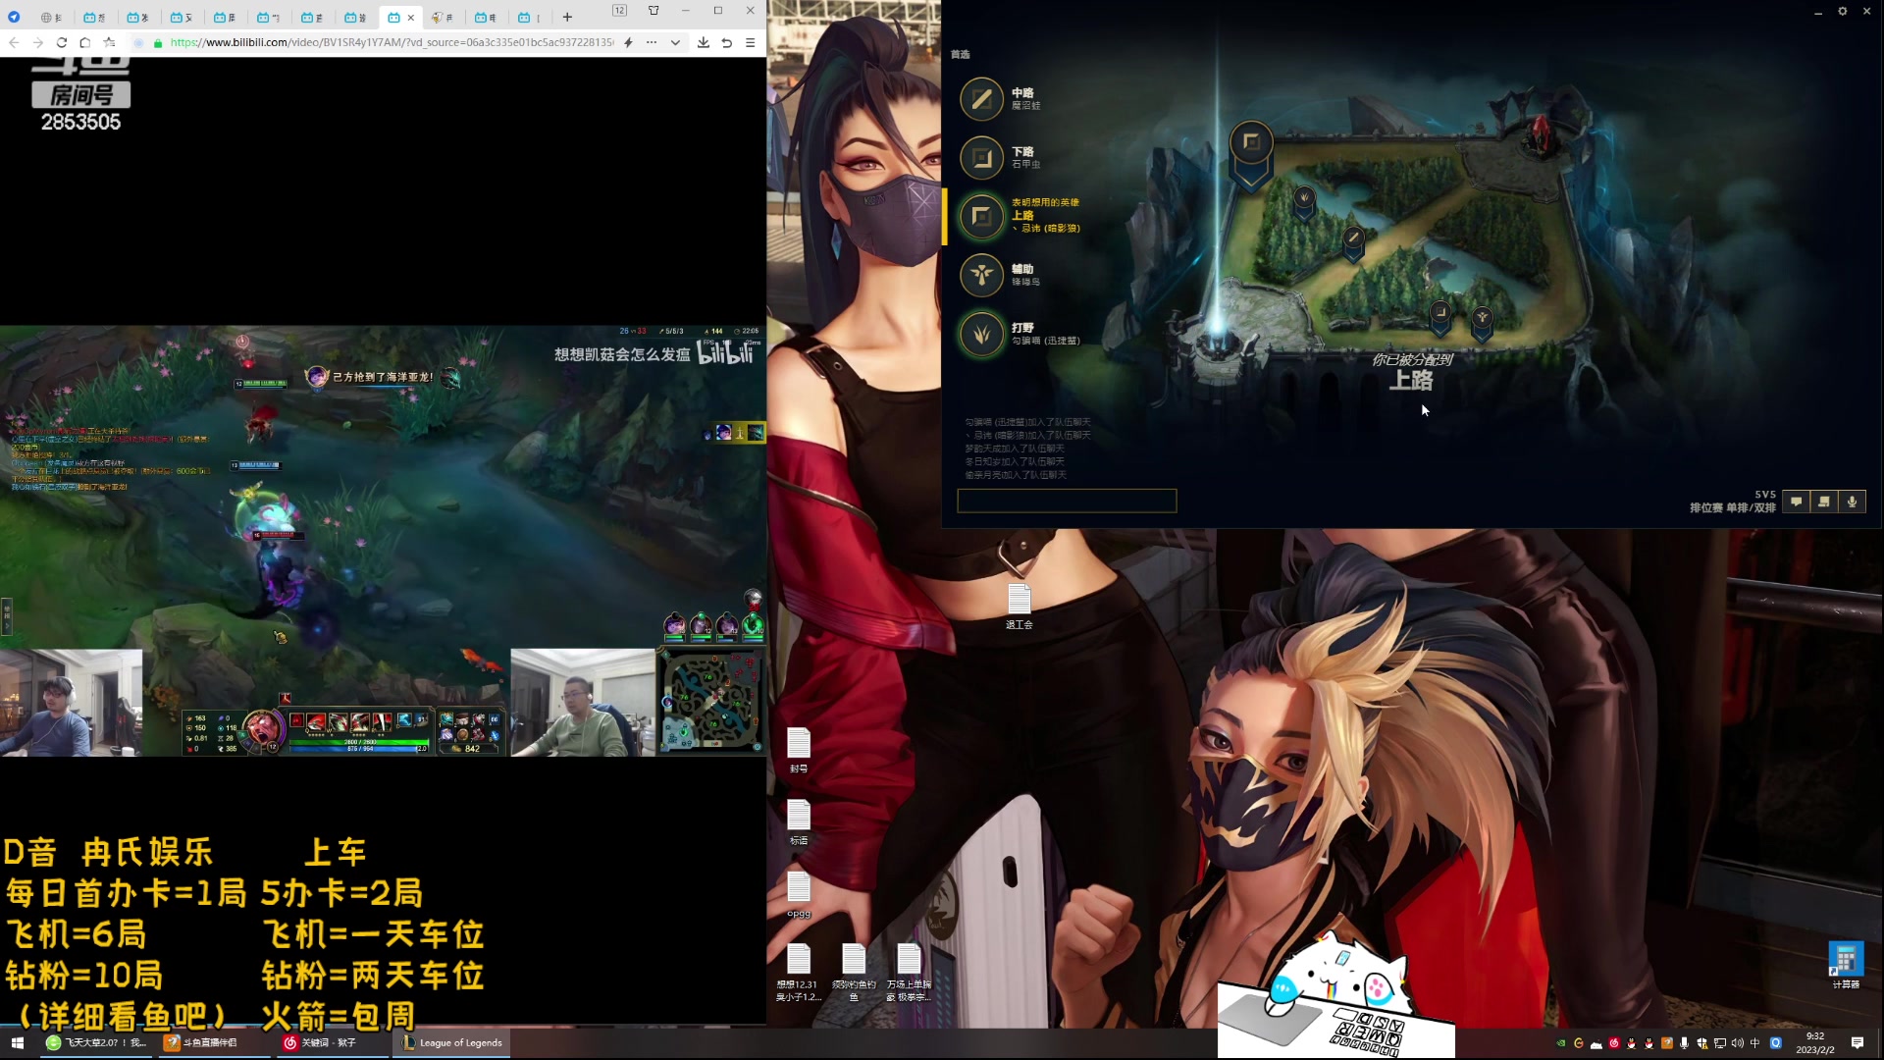The image size is (1884, 1060).
Task: Open League client settings gear
Action: [x=1842, y=12]
